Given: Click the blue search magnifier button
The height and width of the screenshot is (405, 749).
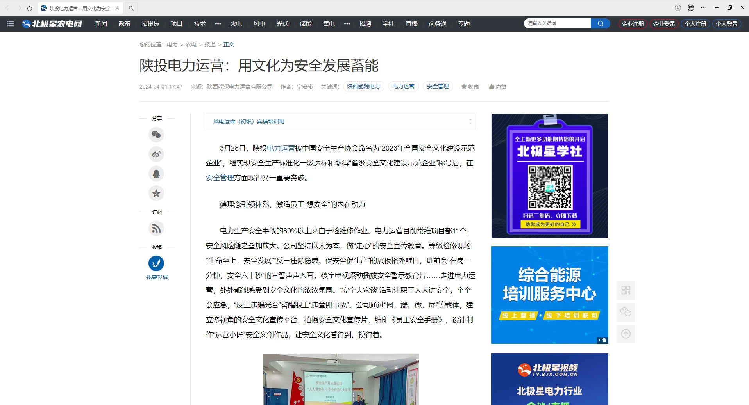Looking at the screenshot, I should (x=600, y=23).
